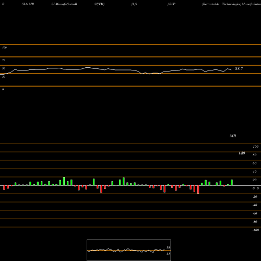Click the 70 level label on RSI chart
The image size is (261, 261).
pos(4,60)
